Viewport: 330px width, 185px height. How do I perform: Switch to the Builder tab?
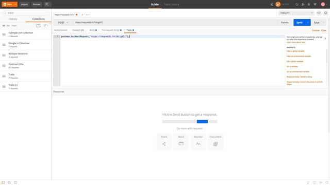click(155, 5)
